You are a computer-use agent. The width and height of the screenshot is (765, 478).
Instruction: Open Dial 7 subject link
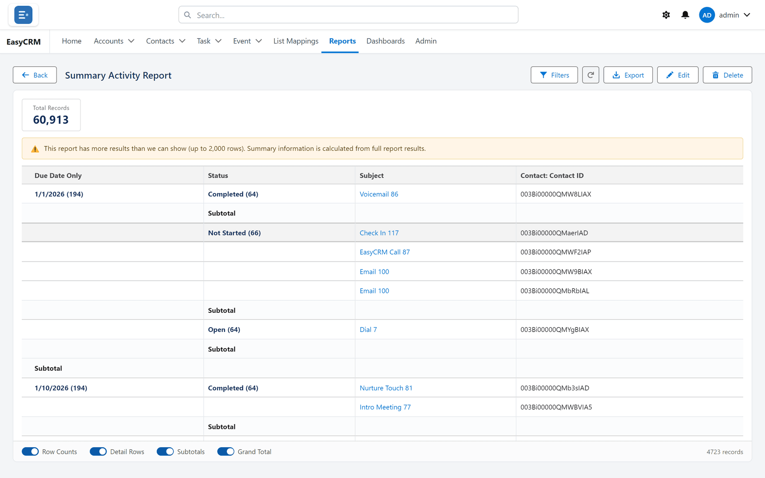(x=368, y=329)
